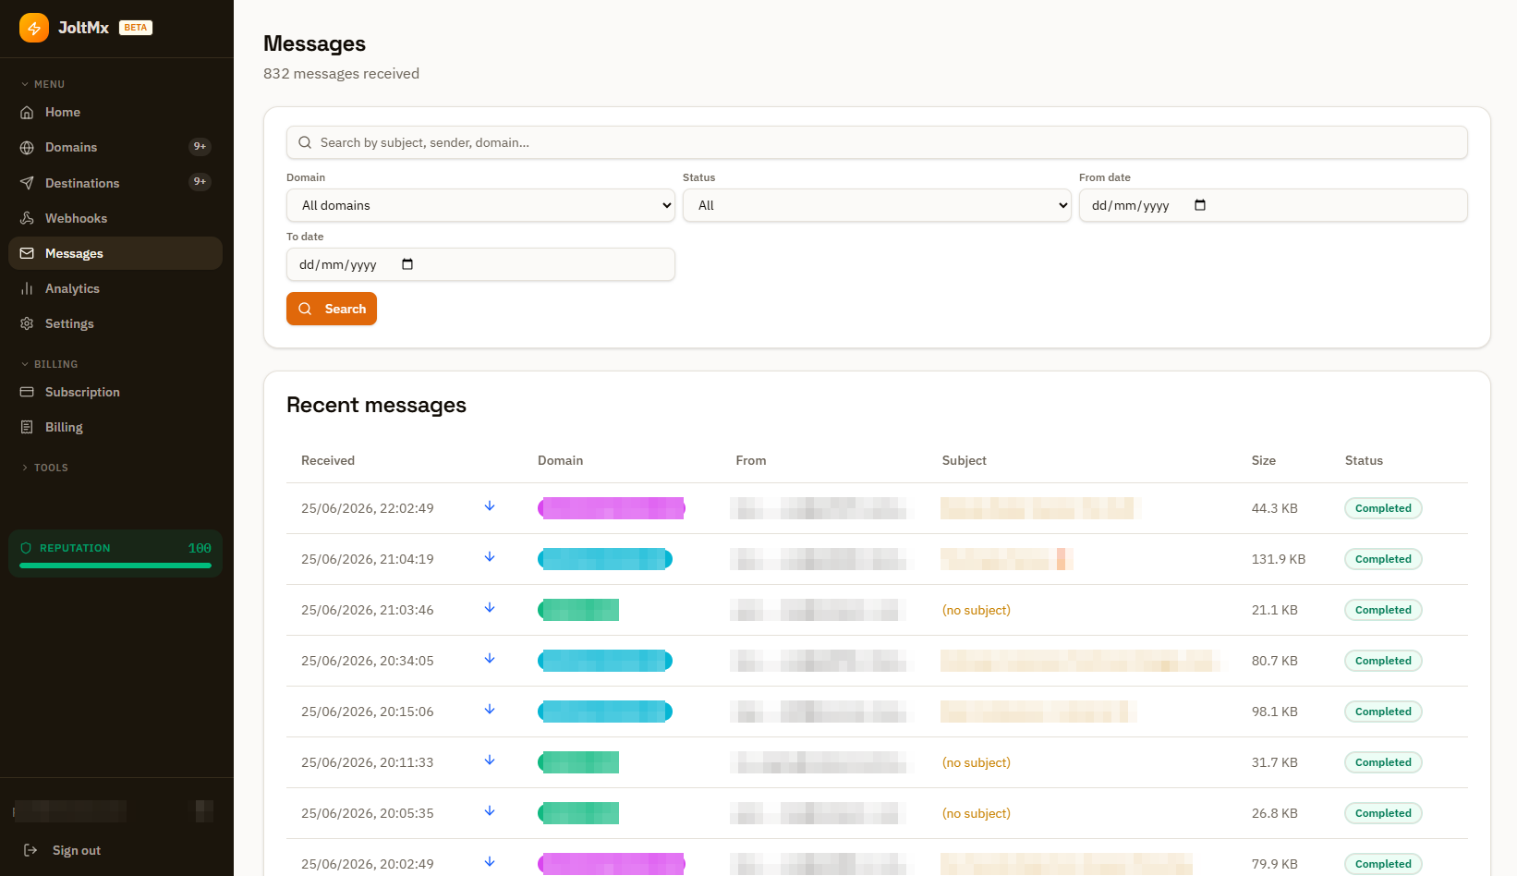Screen dimensions: 1517x876
Task: Click the Reputation progress bar
Action: (x=115, y=566)
